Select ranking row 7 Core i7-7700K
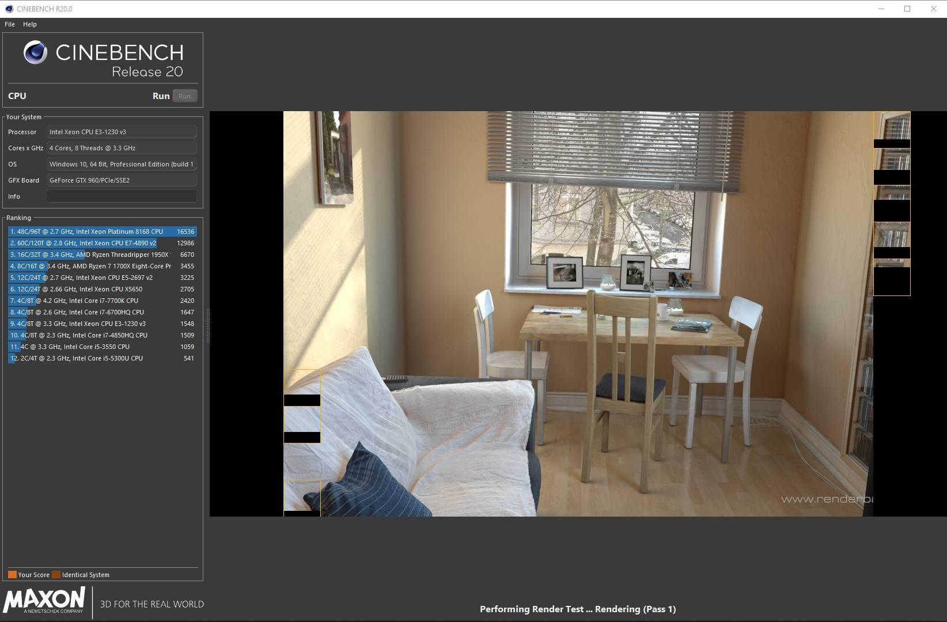The height and width of the screenshot is (622, 947). [x=103, y=301]
